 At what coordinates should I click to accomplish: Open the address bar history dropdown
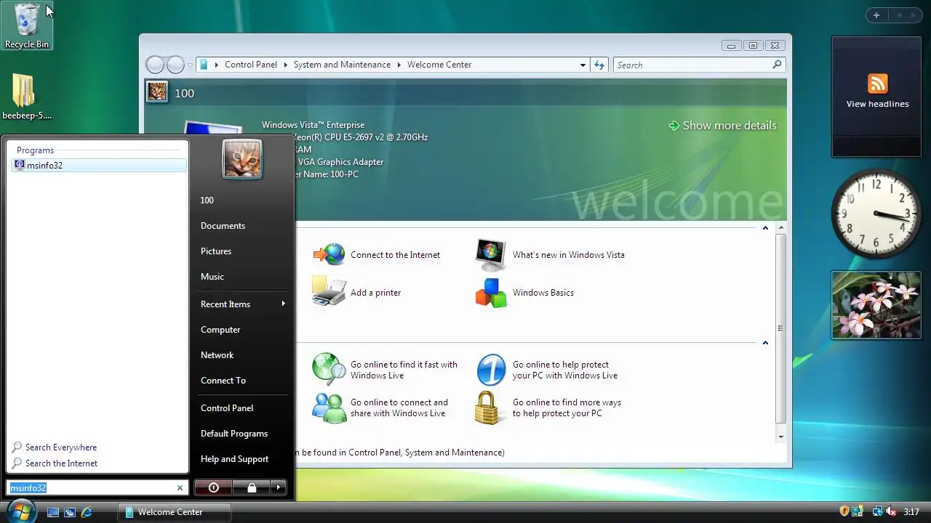[583, 65]
